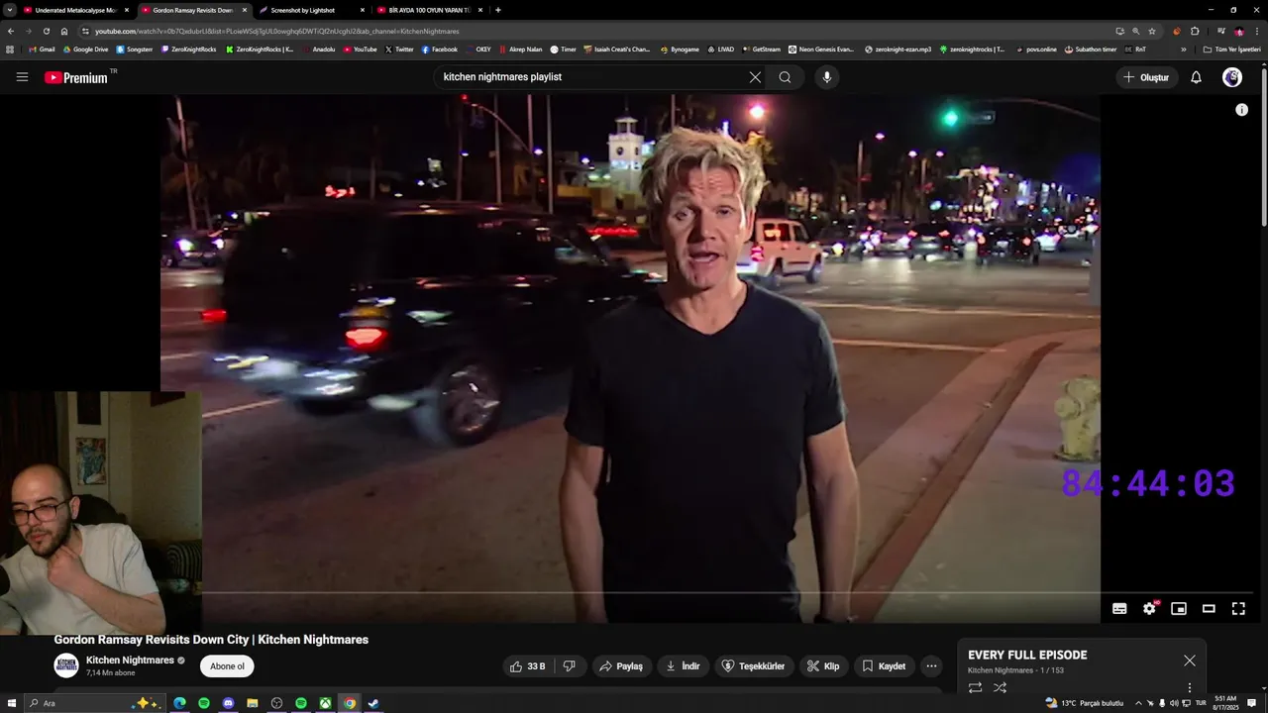Click the taskbar Ara search box
This screenshot has width=1268, height=713.
point(94,703)
